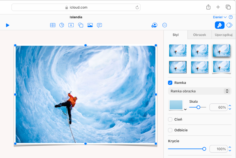Add a text box to the slide
The width and height of the screenshot is (236, 158).
point(71,25)
